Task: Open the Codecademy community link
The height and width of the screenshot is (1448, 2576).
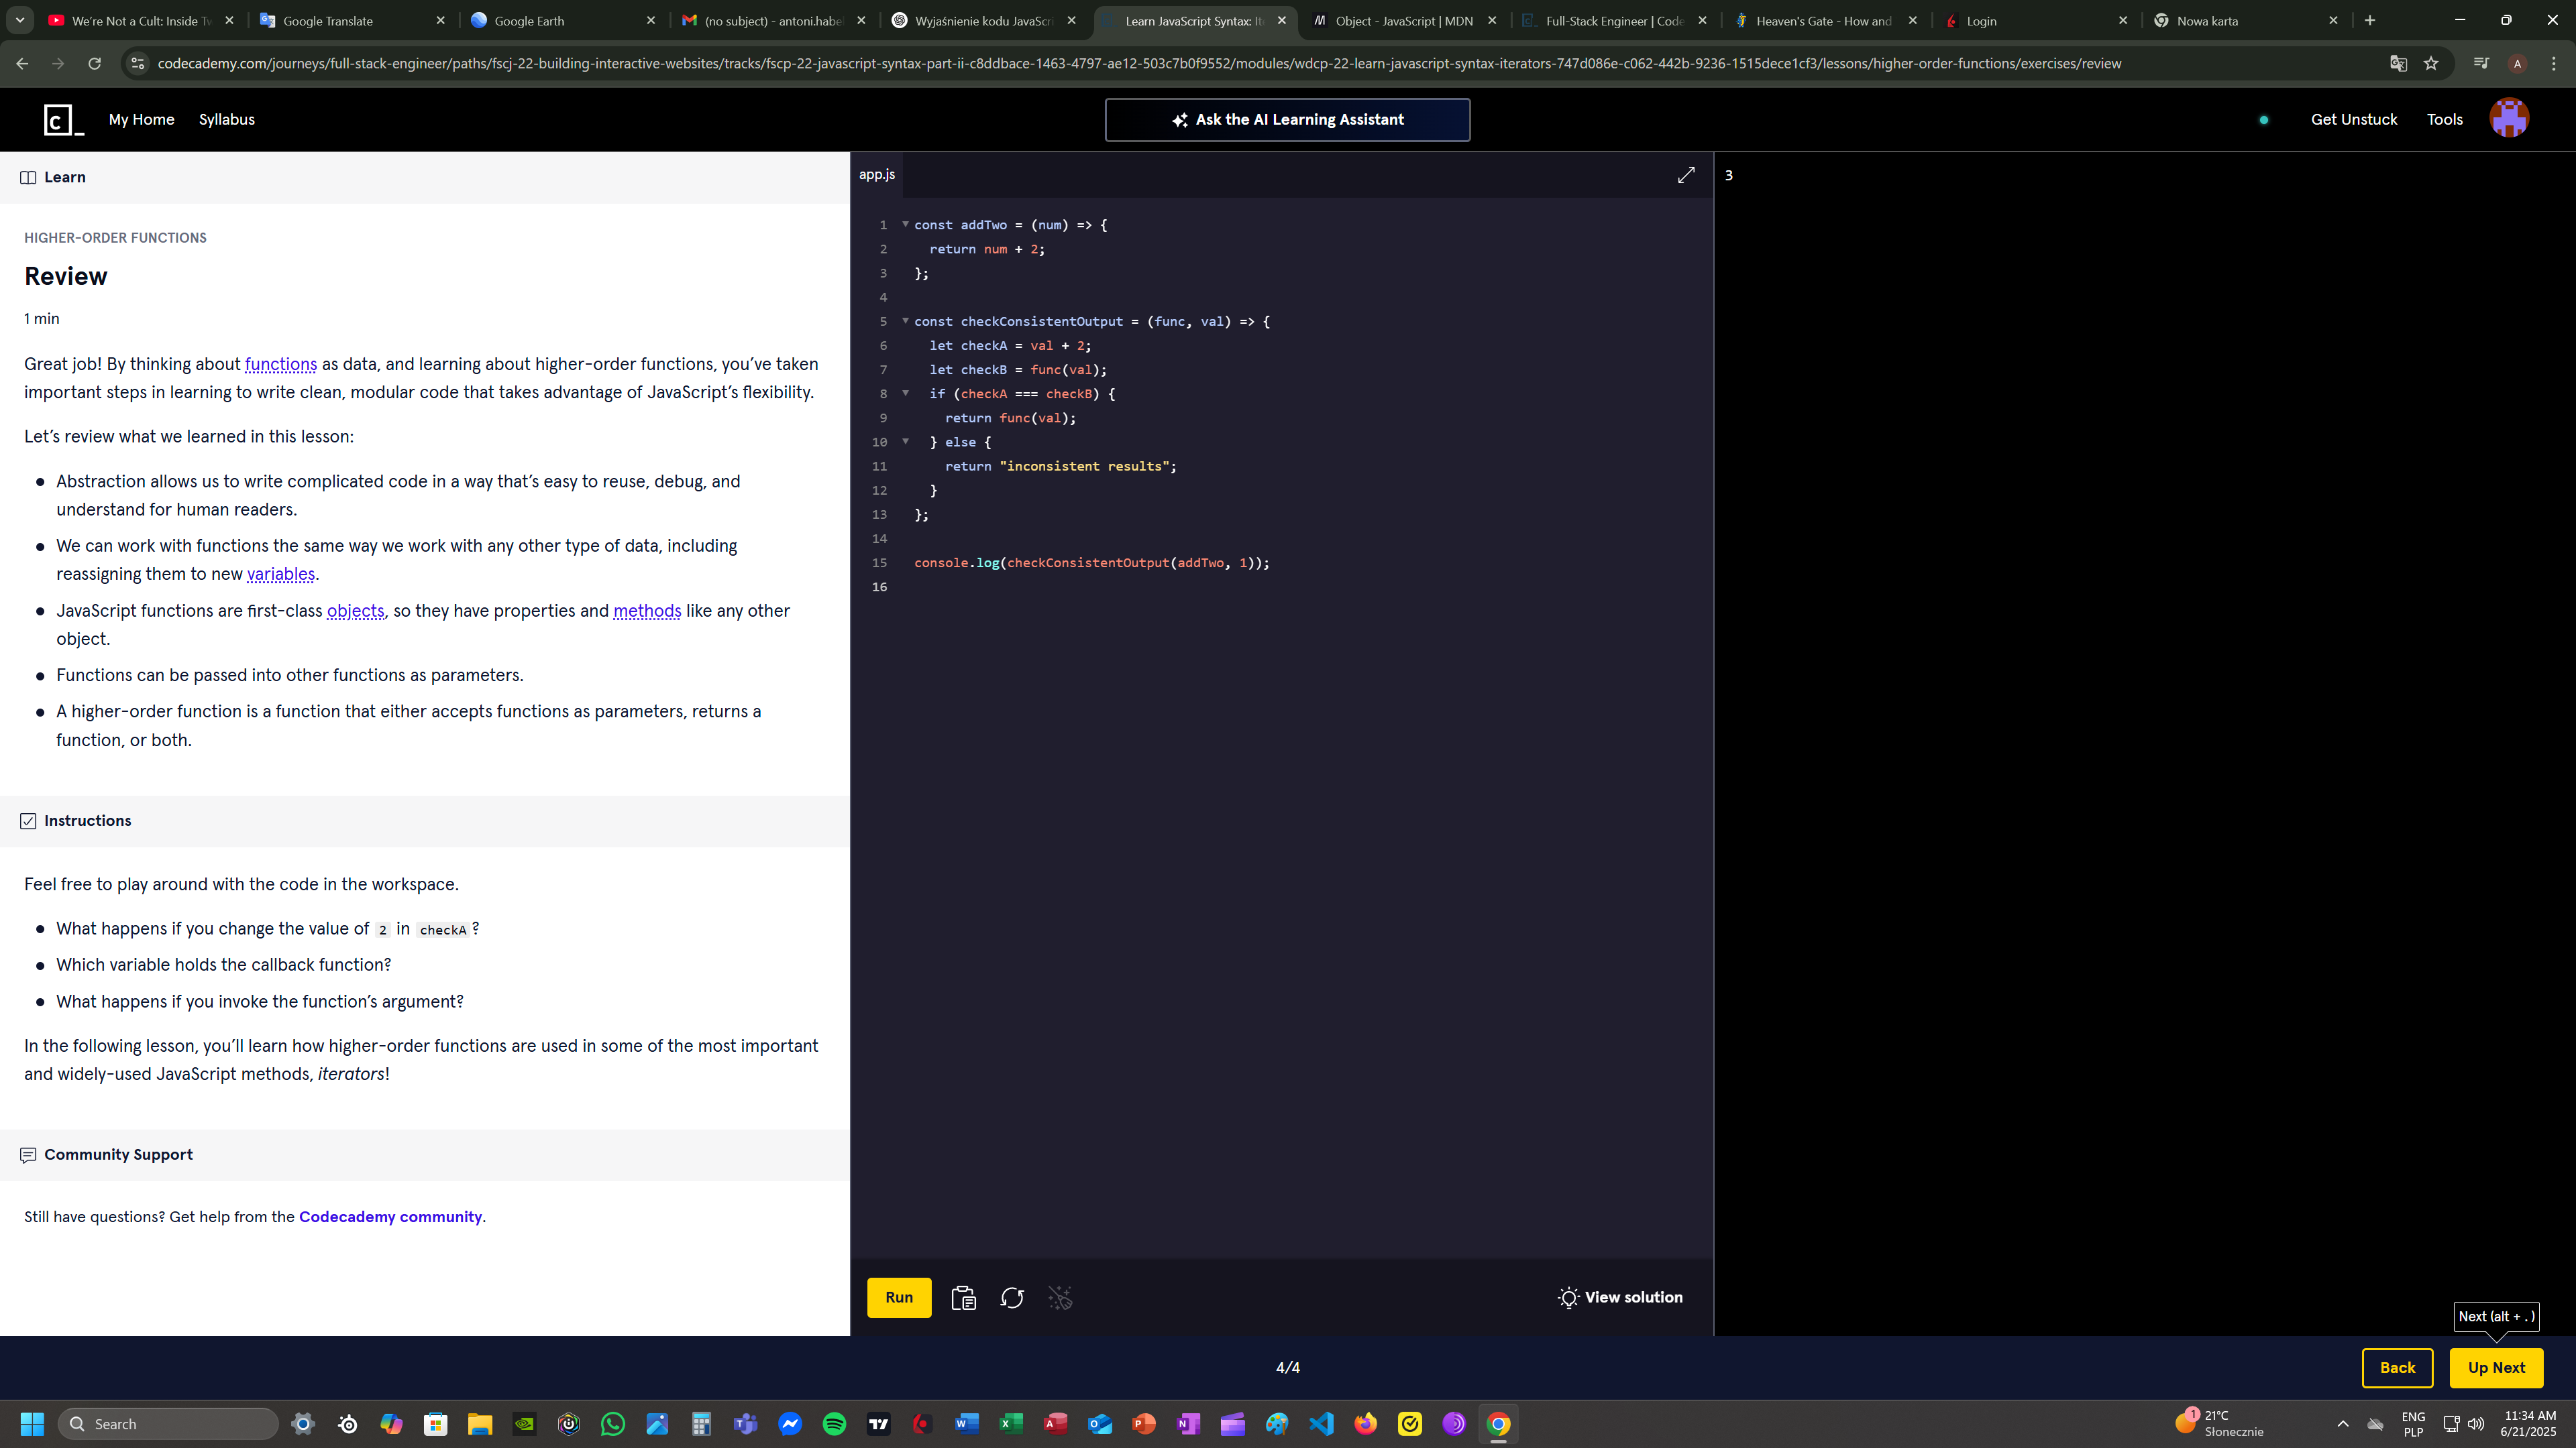Action: (390, 1216)
